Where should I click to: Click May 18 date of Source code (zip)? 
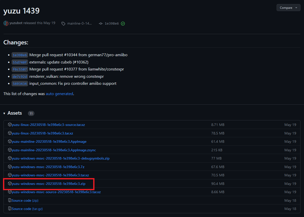tap(290, 200)
